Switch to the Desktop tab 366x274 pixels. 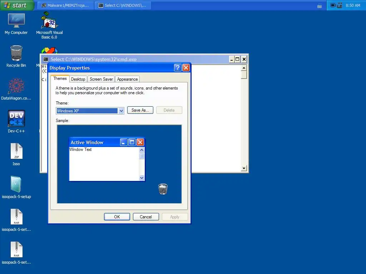coord(78,79)
